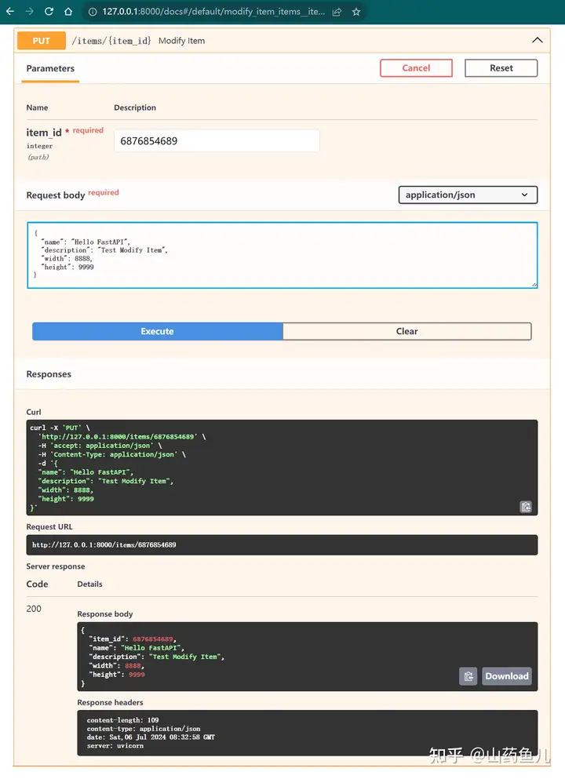Clear the response results
This screenshot has height=779, width=565.
click(x=407, y=331)
